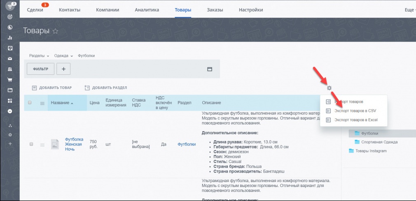Open the shopping cart icon in sidebar
This screenshot has height=201, width=416.
(10, 79)
